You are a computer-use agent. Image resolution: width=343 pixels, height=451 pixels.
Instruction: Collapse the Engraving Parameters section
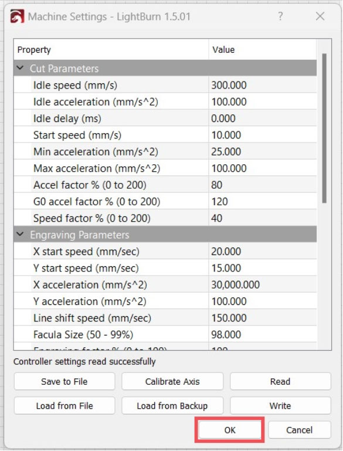coord(20,235)
